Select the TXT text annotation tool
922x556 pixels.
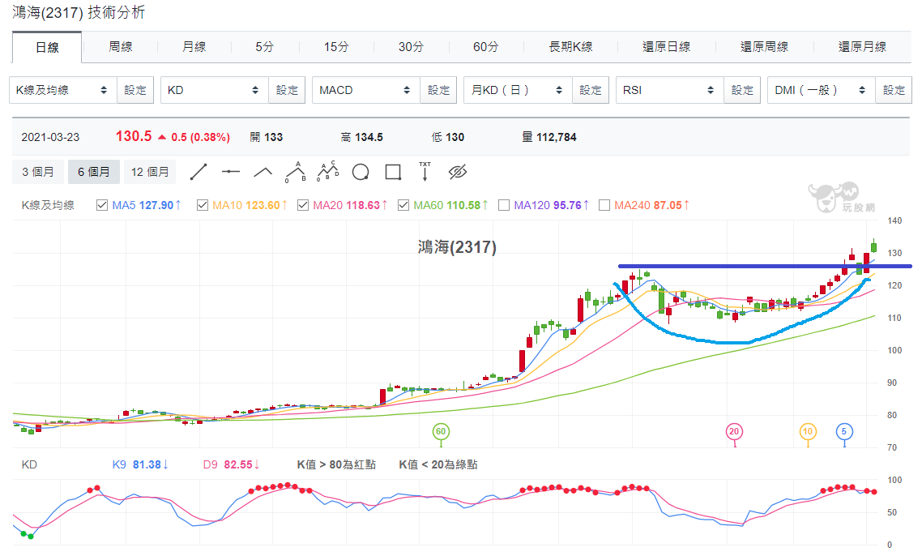click(425, 171)
